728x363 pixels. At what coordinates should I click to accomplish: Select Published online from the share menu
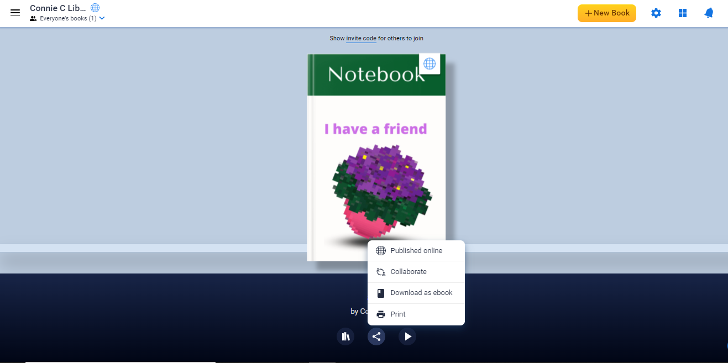coord(416,251)
